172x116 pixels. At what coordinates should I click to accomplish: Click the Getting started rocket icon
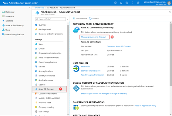coord(36,29)
